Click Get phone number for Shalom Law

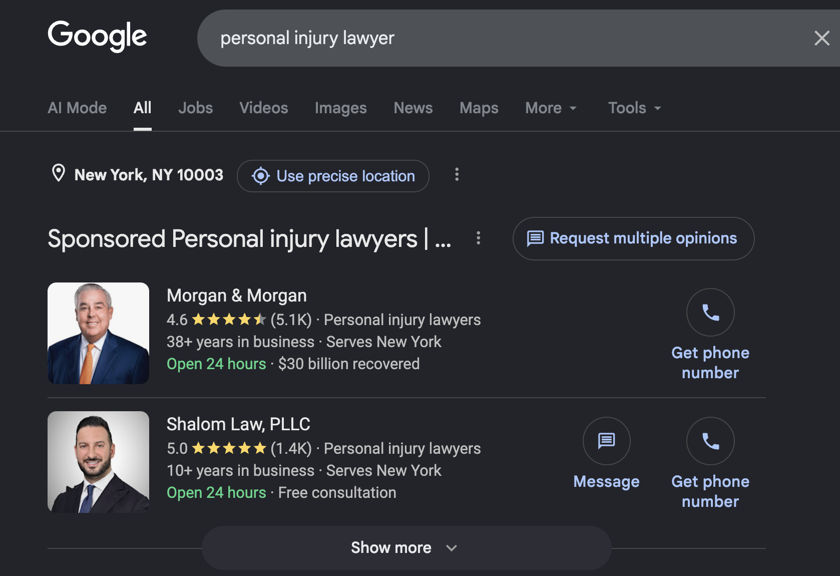[710, 491]
